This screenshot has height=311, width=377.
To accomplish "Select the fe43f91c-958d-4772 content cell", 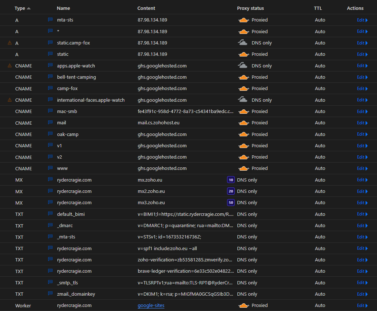I will click(x=185, y=112).
